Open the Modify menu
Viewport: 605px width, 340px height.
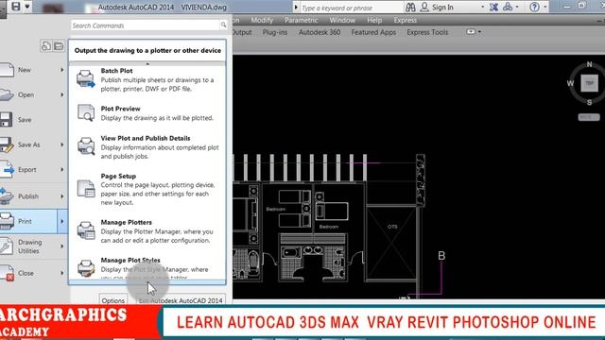click(262, 20)
